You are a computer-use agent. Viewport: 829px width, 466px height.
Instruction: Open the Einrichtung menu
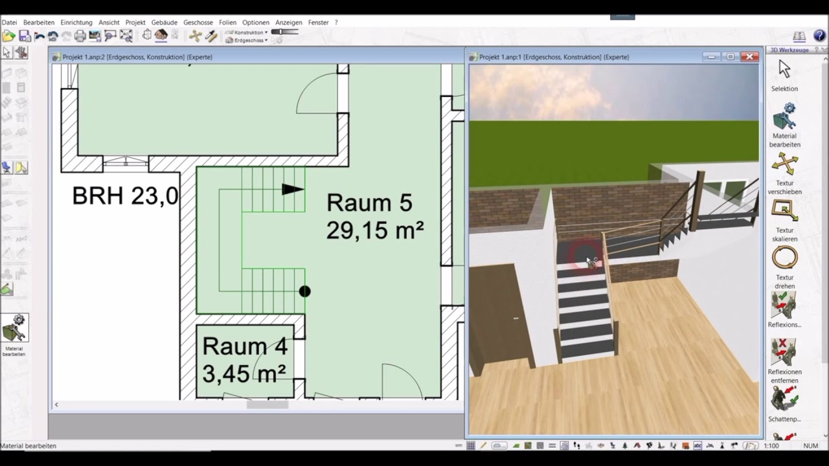pyautogui.click(x=76, y=22)
